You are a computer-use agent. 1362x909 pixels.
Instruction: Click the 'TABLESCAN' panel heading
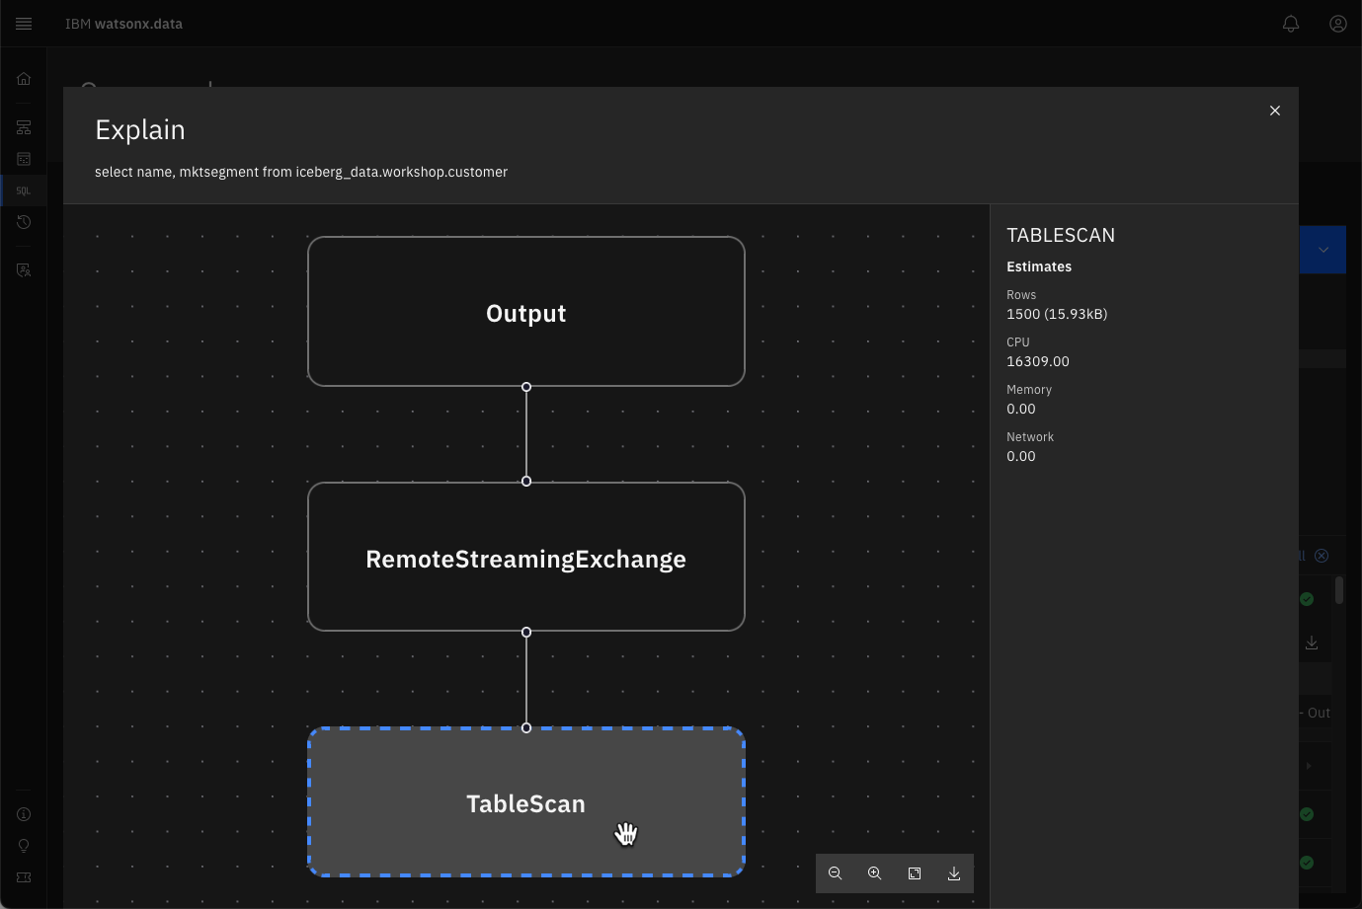[1061, 235]
